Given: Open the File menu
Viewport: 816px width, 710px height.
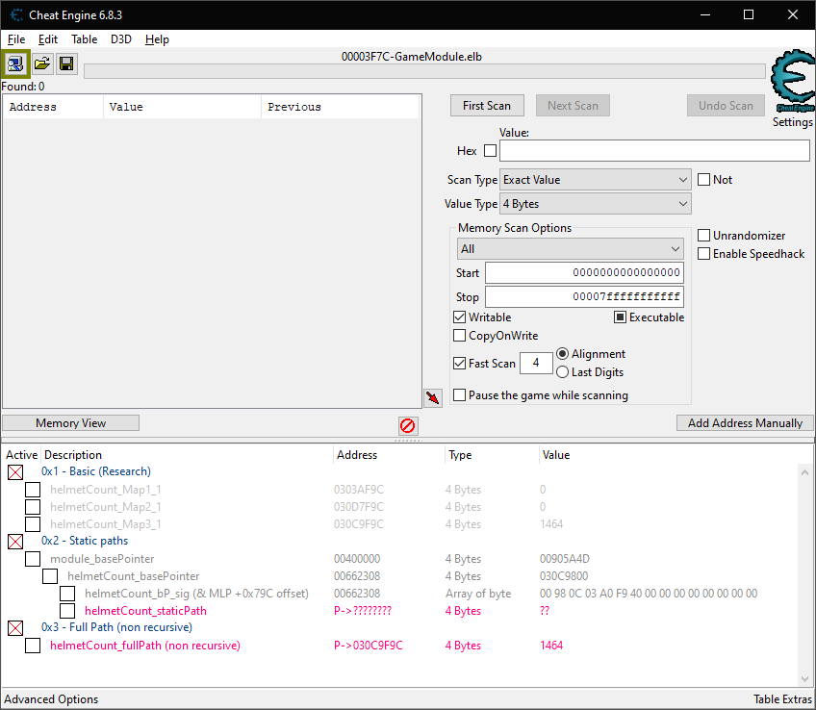Looking at the screenshot, I should [16, 39].
